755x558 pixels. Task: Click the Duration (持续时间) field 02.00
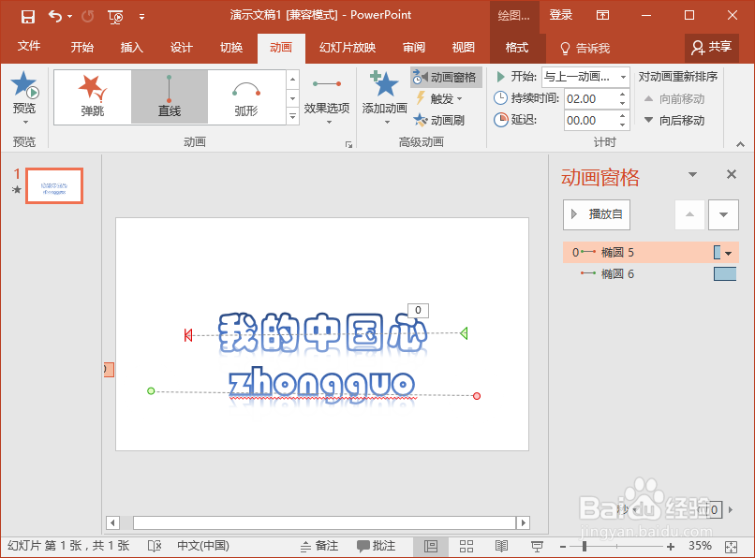tap(591, 98)
